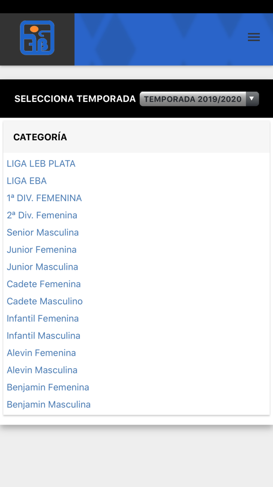The height and width of the screenshot is (487, 273).
Task: Click the Junior Masculina link
Action: point(42,266)
